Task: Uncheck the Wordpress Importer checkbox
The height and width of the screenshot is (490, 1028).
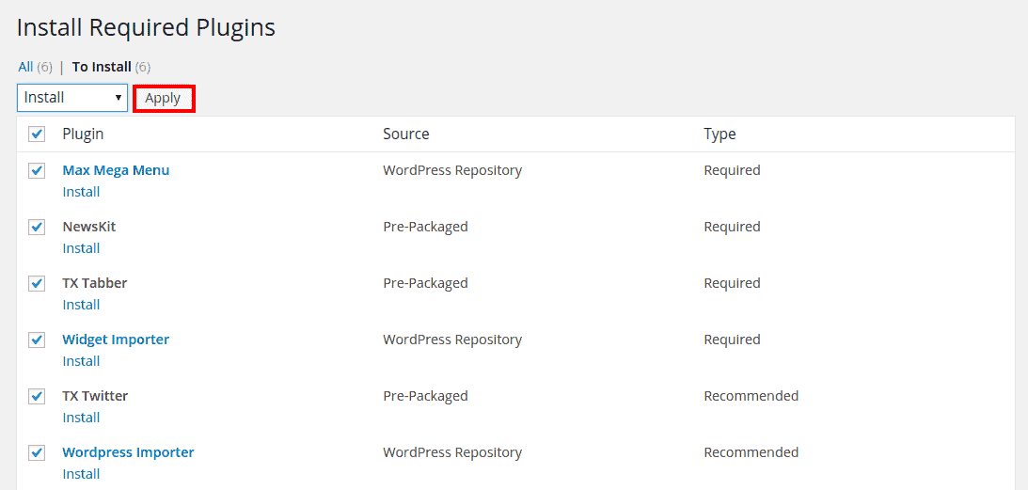Action: [x=37, y=452]
